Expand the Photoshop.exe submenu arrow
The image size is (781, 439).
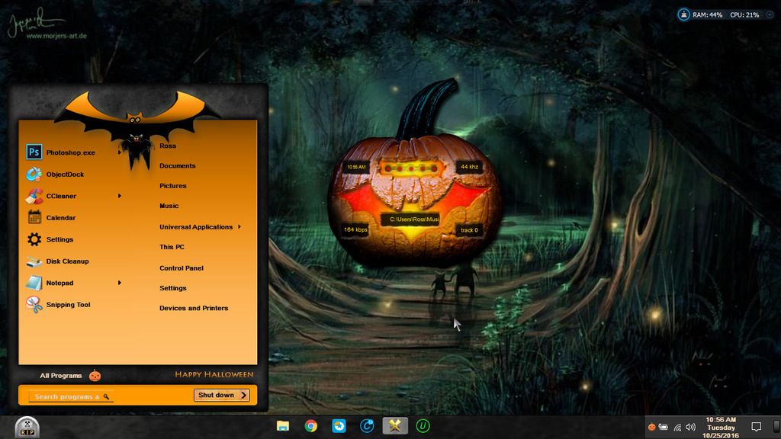click(120, 152)
